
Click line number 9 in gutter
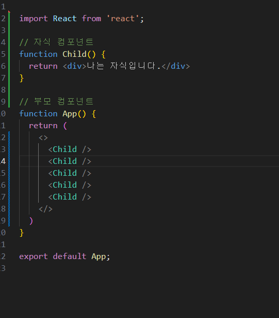[3, 102]
